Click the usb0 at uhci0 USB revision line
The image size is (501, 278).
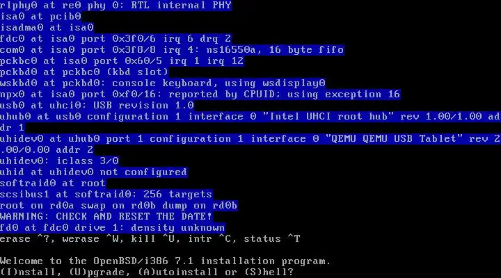click(x=97, y=105)
